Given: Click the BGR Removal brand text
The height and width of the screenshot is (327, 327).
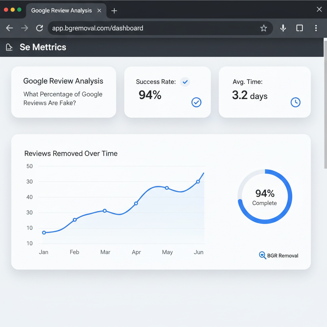Looking at the screenshot, I should point(283,256).
